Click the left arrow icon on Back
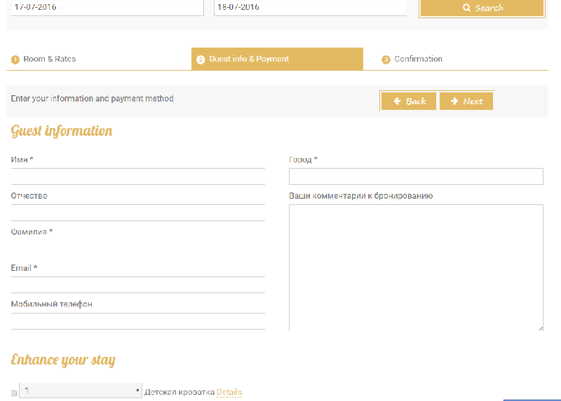Image resolution: width=561 pixels, height=401 pixels. (397, 101)
